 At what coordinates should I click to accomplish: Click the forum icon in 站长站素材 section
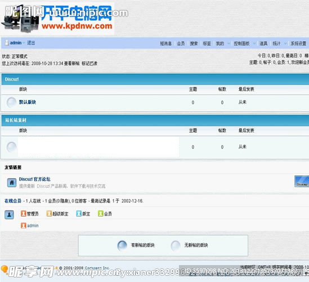[x=11, y=147]
